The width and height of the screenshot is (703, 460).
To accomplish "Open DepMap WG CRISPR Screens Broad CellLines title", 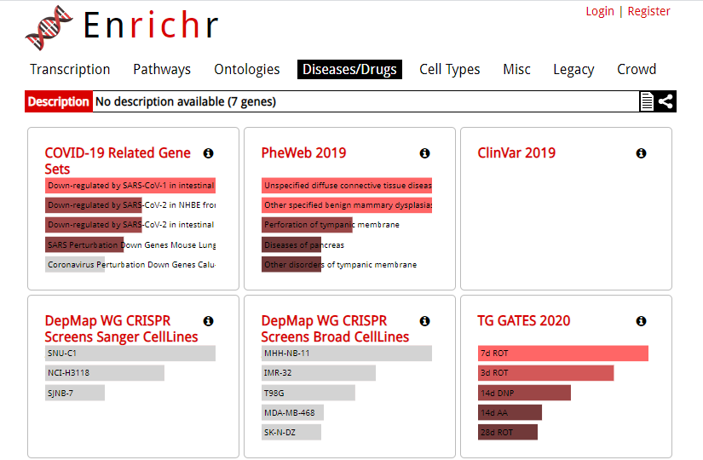I will coord(335,329).
